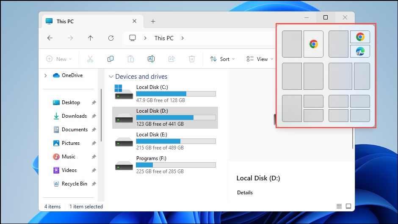Click pin icon next to Pictures

[x=94, y=143]
